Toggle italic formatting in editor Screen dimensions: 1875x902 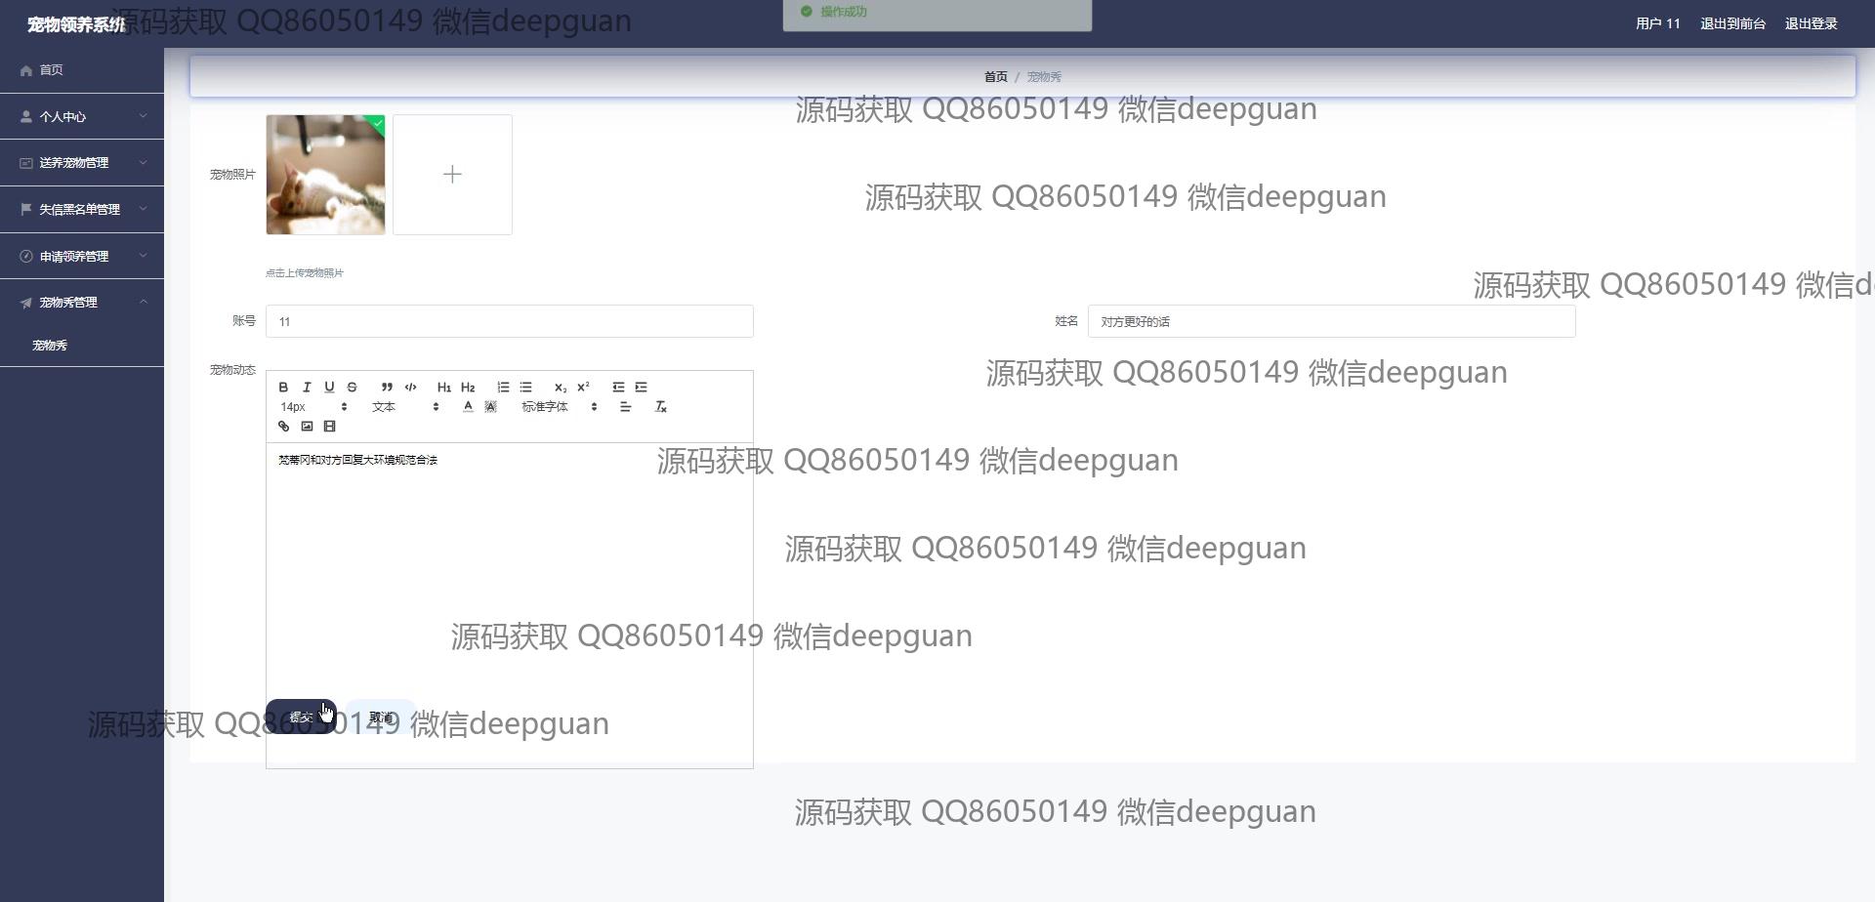(307, 388)
